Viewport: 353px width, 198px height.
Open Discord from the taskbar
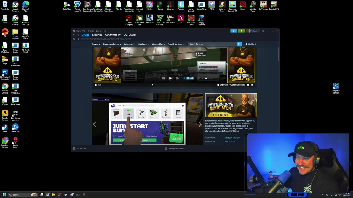[72, 195]
